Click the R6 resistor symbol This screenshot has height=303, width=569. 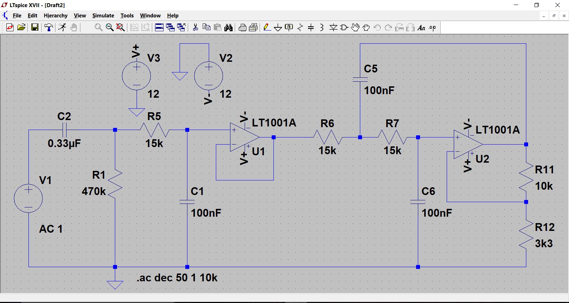click(328, 137)
